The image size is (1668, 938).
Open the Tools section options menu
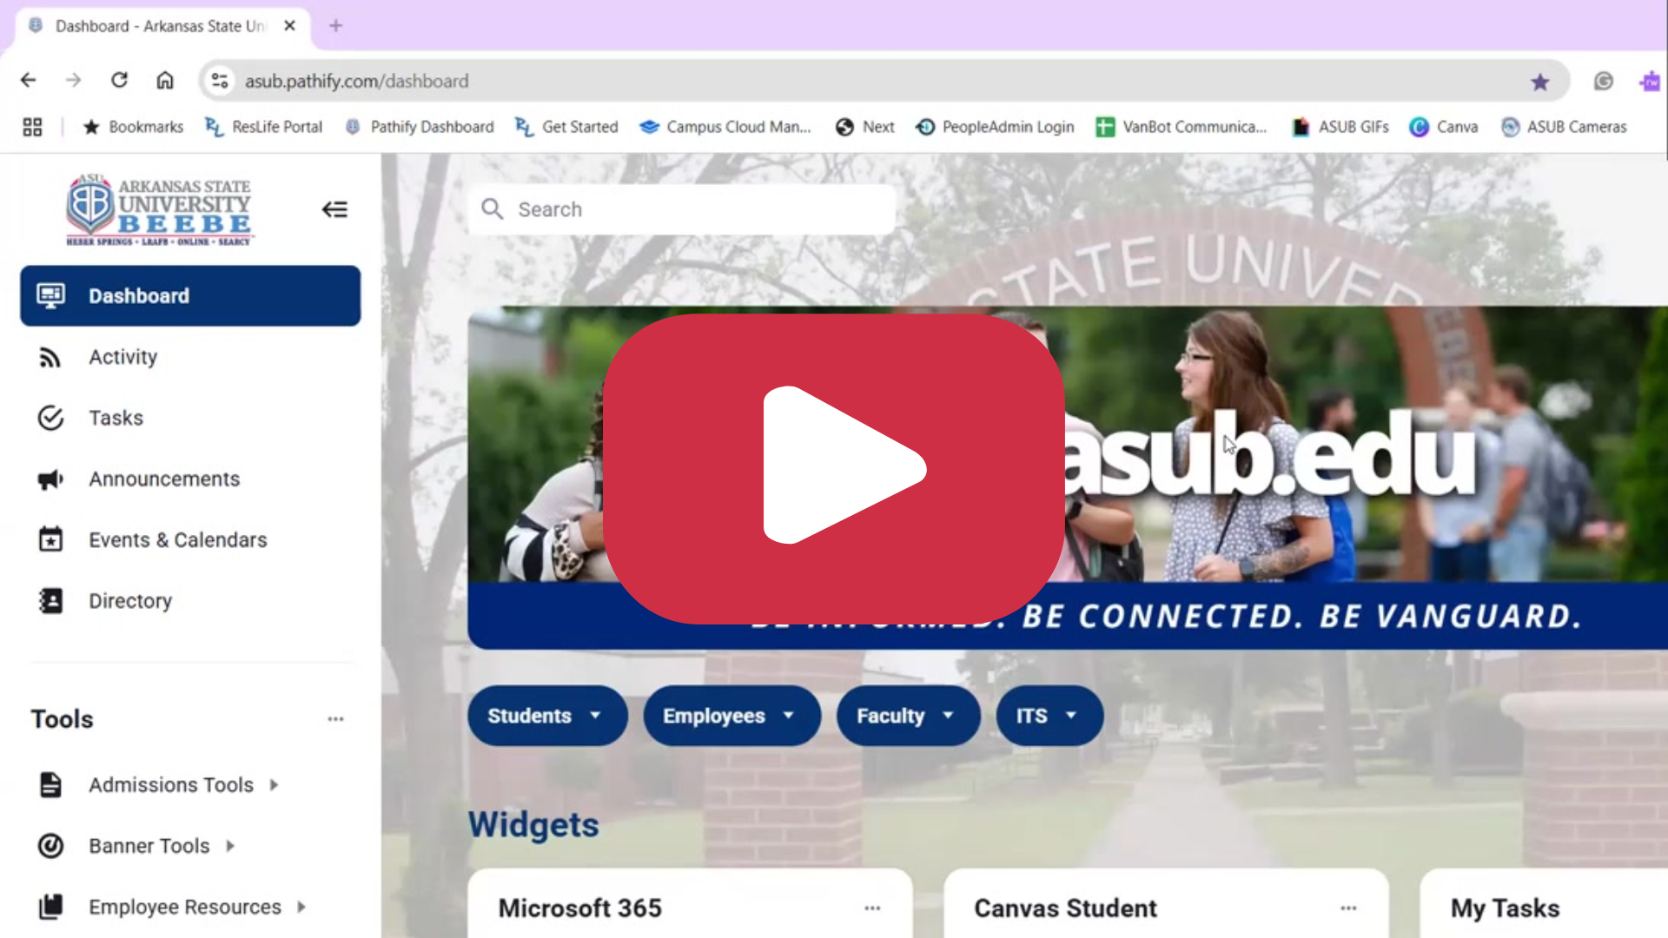(x=336, y=718)
